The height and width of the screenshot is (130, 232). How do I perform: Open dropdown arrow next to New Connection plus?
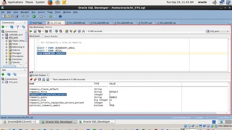pos(7,27)
